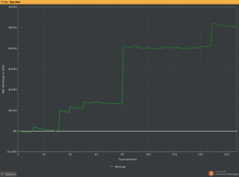Click the Powered by Hold'em Manager link
Image resolution: width=239 pixels, height=177 pixels.
(227, 173)
